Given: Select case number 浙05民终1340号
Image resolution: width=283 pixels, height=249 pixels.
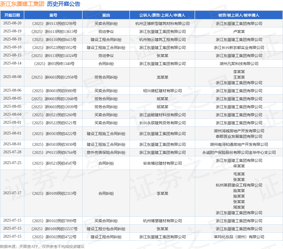Looking at the screenshot, I should coord(61,64).
